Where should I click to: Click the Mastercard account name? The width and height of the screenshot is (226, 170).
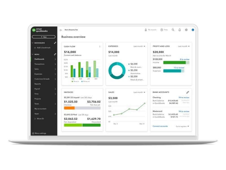[x=157, y=111]
